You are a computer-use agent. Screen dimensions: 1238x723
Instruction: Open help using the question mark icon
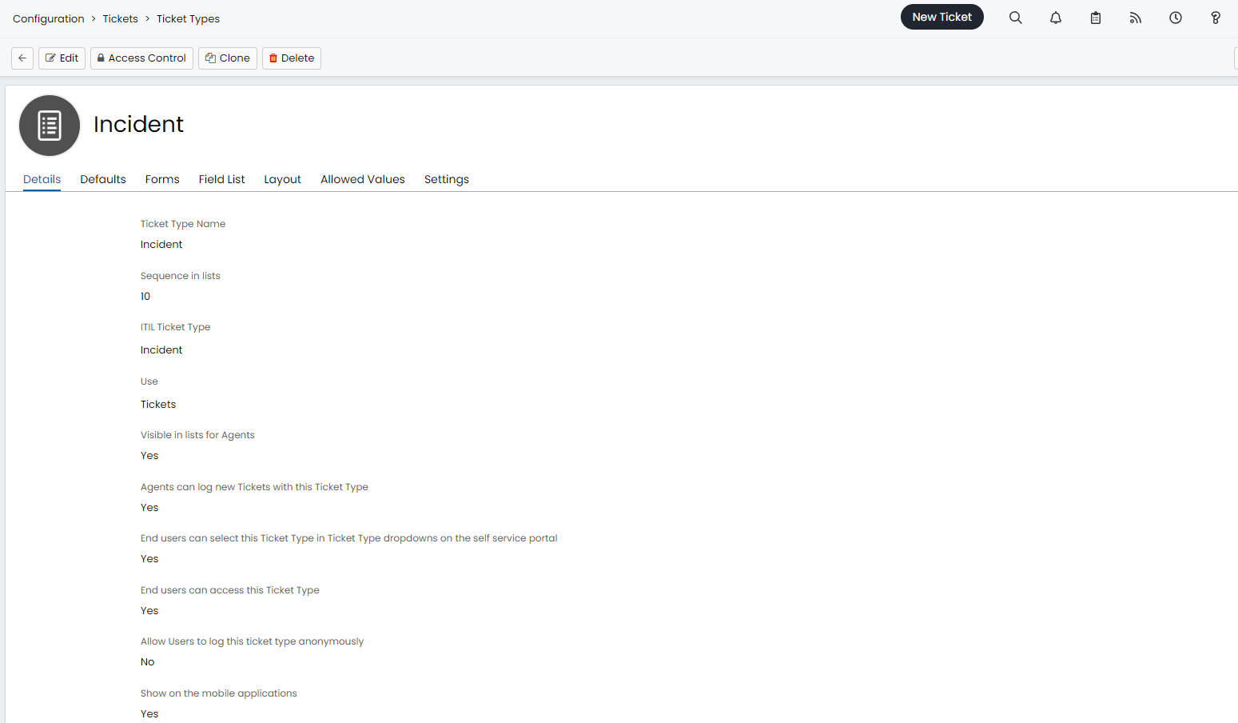click(x=1215, y=17)
